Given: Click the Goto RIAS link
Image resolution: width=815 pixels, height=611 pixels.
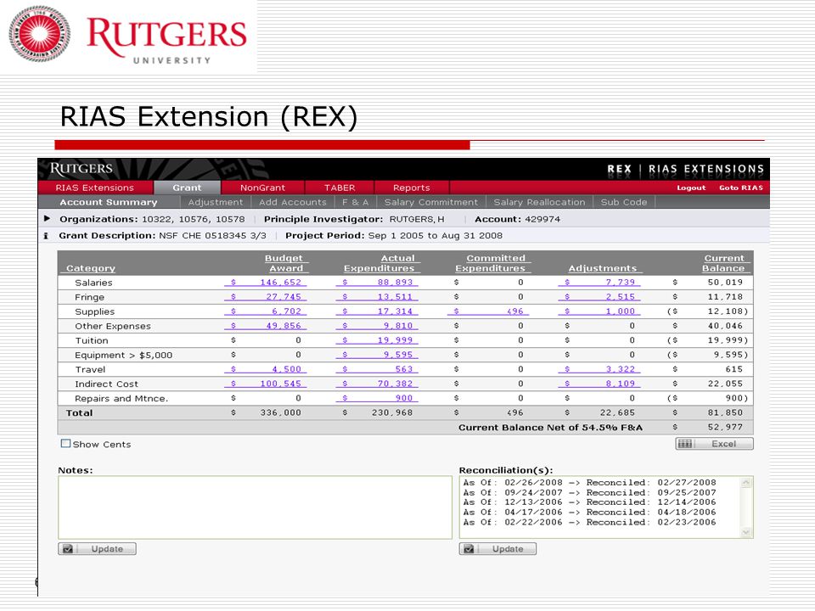Looking at the screenshot, I should tap(740, 188).
